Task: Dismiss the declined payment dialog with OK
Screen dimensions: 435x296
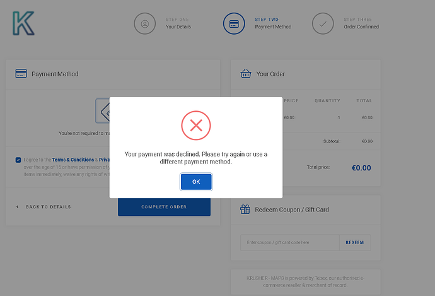Action: coord(196,182)
